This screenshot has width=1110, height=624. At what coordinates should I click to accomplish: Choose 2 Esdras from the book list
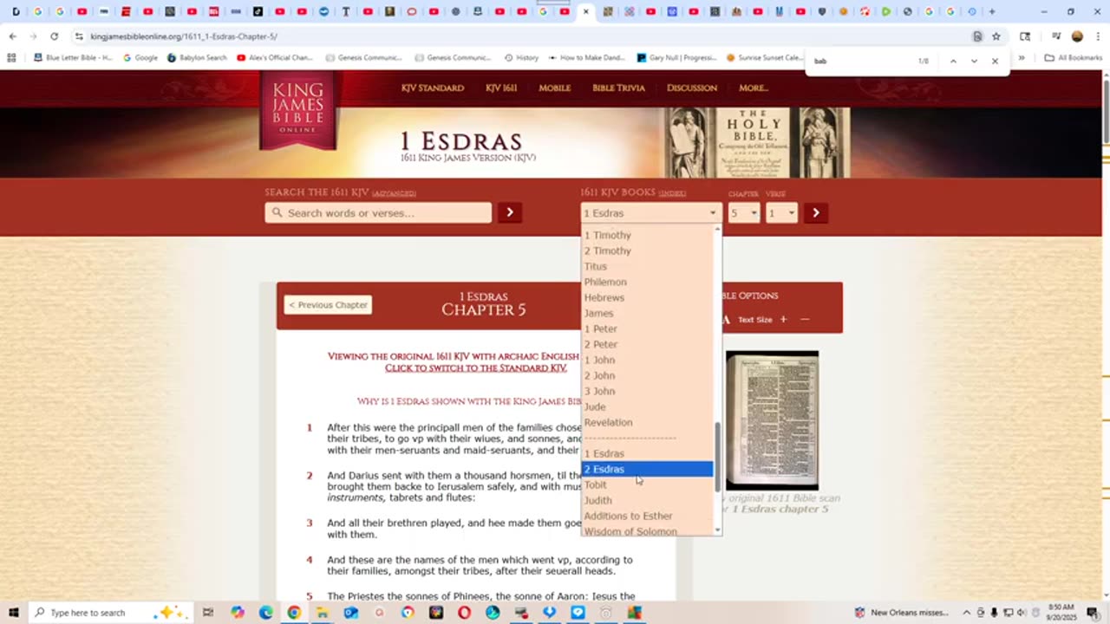pos(647,469)
